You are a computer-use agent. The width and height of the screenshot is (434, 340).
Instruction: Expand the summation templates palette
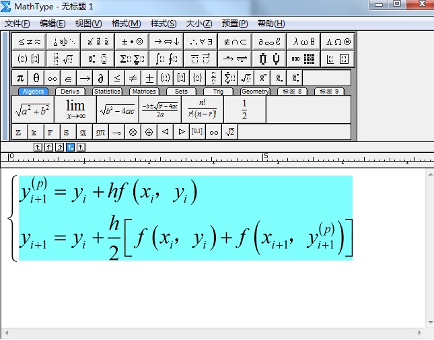(133, 59)
